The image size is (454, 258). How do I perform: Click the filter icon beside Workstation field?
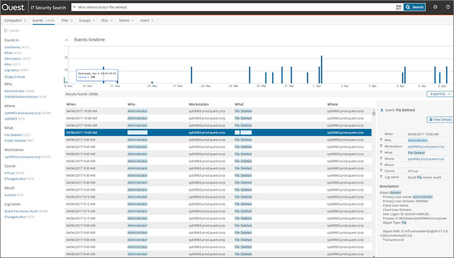pos(381,146)
